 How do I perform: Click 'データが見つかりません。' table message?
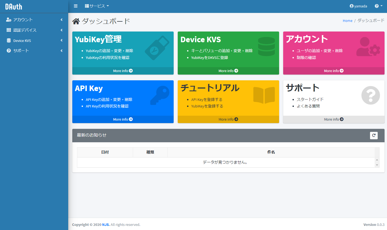[225, 162]
